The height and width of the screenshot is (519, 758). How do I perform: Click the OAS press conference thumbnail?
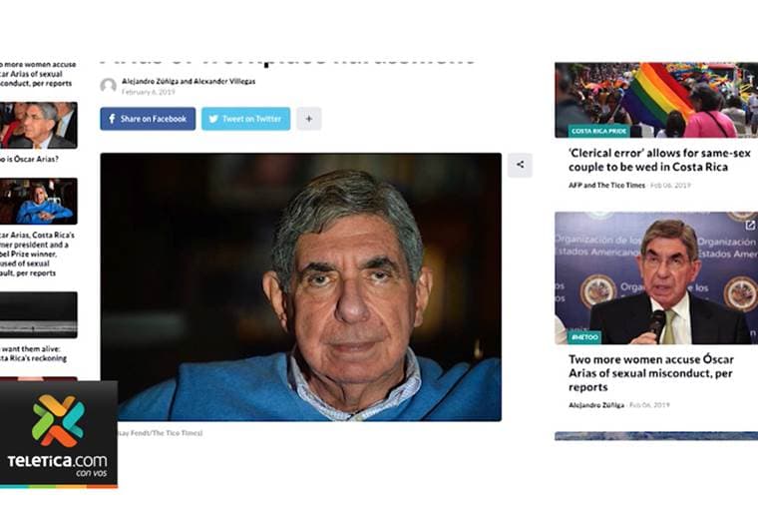point(656,278)
